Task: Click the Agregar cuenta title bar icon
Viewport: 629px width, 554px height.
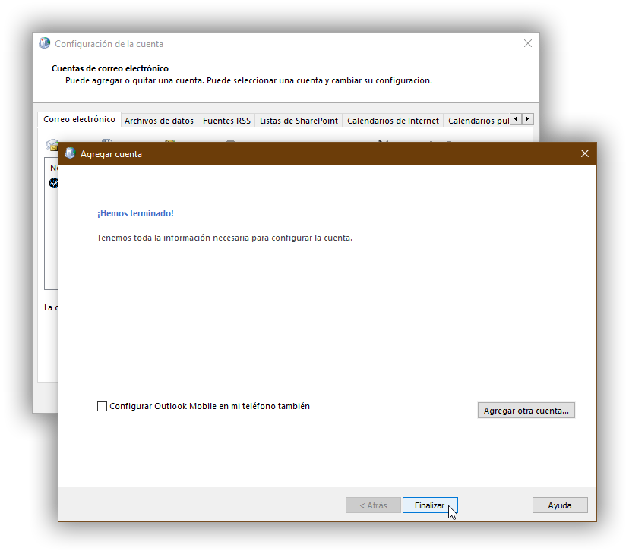Action: click(x=70, y=153)
